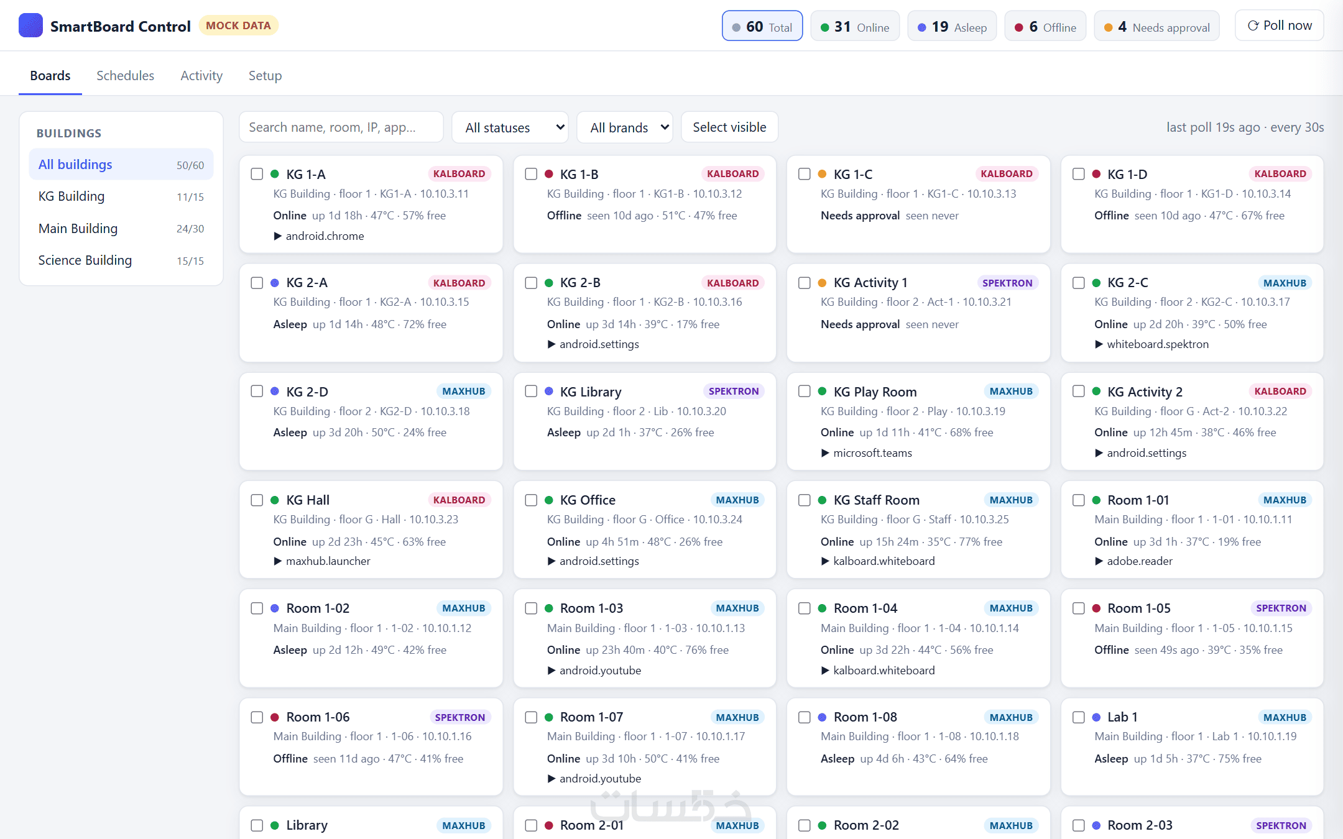The image size is (1343, 839).
Task: Click the Select visible button
Action: point(729,127)
